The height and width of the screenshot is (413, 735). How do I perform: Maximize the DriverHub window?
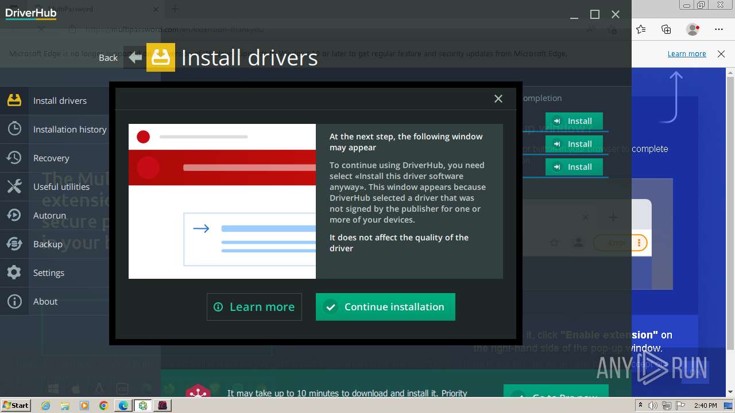pos(595,14)
